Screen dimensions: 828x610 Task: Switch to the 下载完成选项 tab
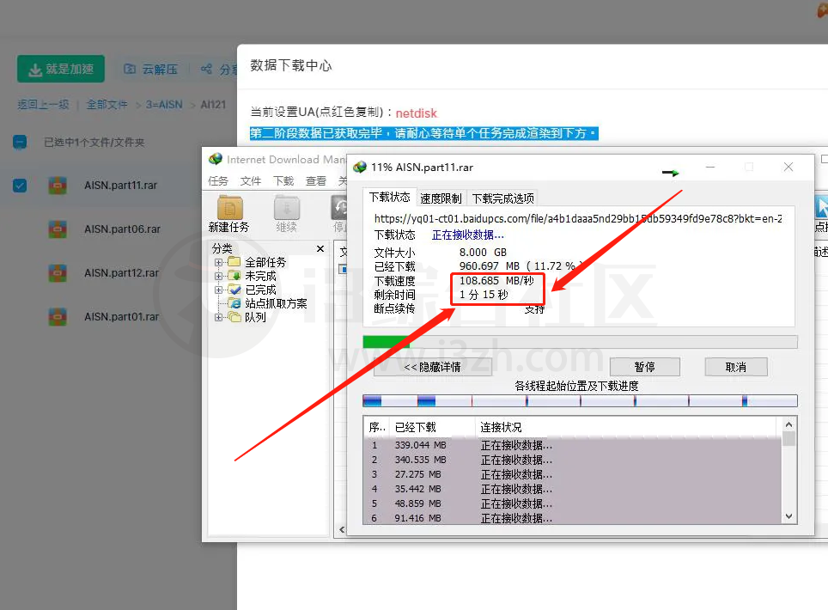click(502, 198)
